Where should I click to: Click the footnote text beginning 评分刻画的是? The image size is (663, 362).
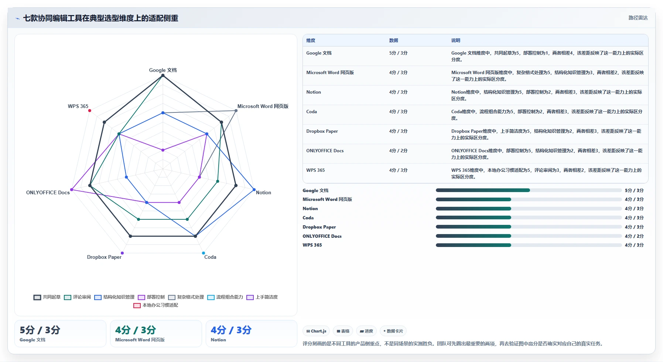click(x=454, y=344)
